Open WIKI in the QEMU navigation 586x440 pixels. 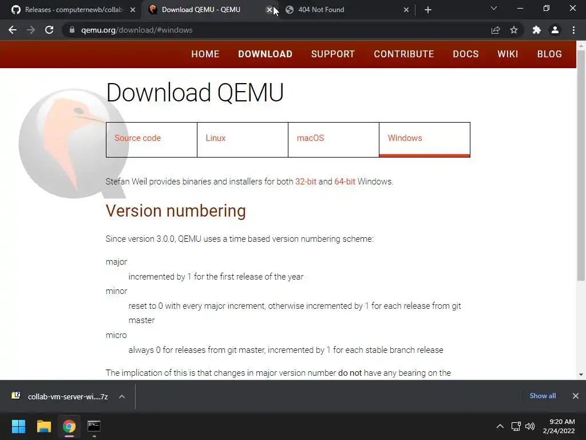pyautogui.click(x=508, y=54)
